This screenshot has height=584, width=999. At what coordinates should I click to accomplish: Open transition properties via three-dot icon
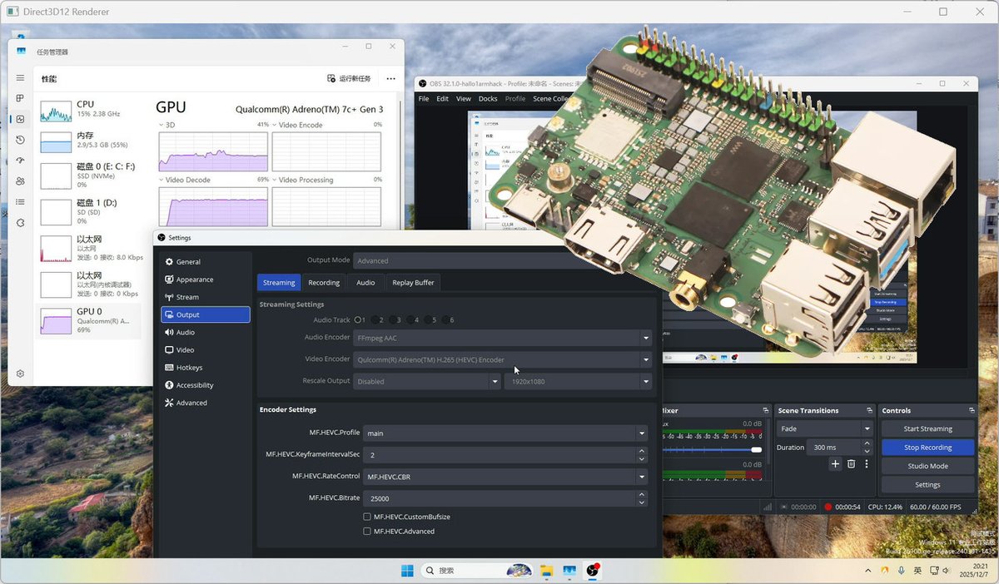[867, 463]
